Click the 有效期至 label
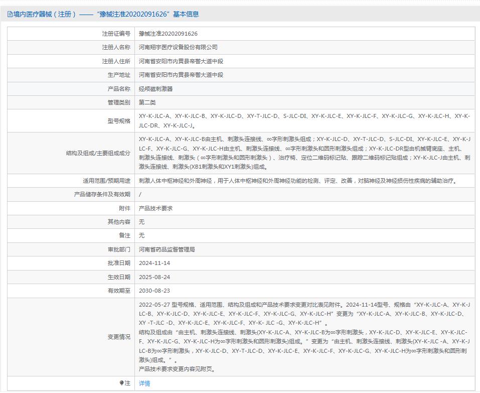This screenshot has width=480, height=393. 119,291
